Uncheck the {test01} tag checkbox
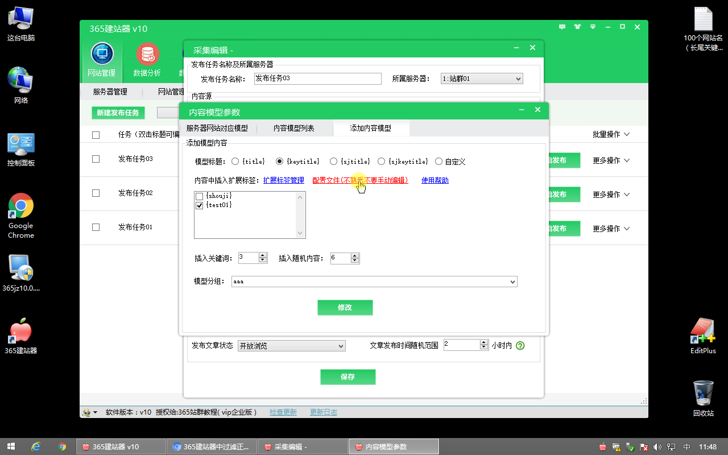Viewport: 728px width, 455px height. [199, 205]
